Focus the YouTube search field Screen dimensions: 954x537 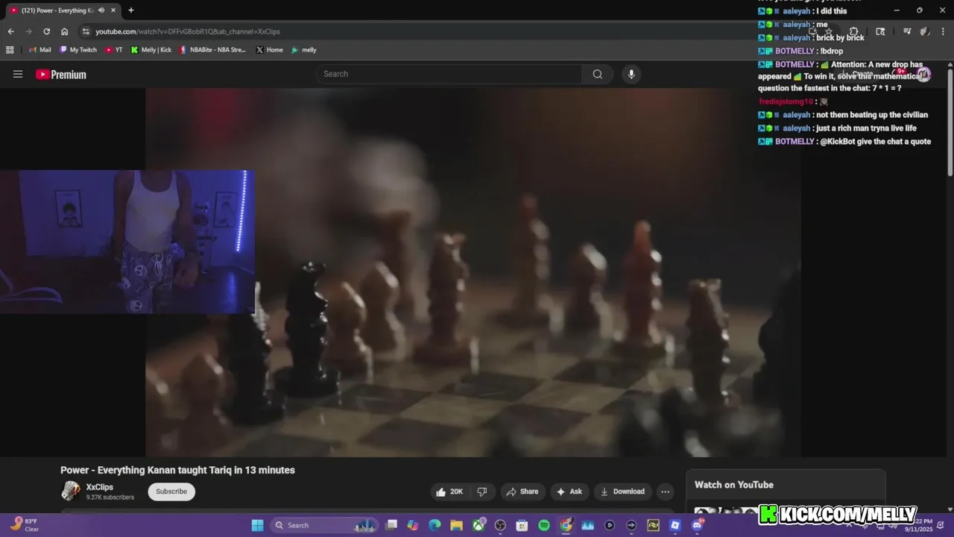[x=451, y=74]
